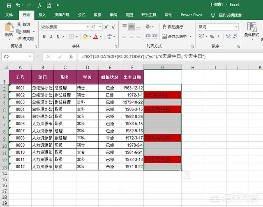Screen dimensions: 263x207
Task: Select row 5 header
Action: (x=5, y=110)
